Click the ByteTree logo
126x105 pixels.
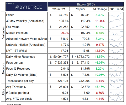click(x=28, y=7)
